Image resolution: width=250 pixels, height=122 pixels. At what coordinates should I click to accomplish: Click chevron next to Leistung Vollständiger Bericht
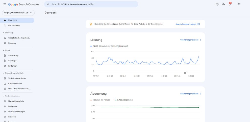(x=201, y=40)
